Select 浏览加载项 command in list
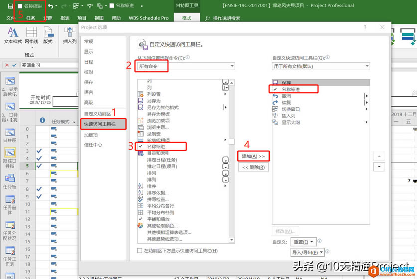 (158, 121)
